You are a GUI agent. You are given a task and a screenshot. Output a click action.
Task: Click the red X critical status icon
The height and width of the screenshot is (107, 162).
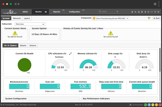(160, 105)
